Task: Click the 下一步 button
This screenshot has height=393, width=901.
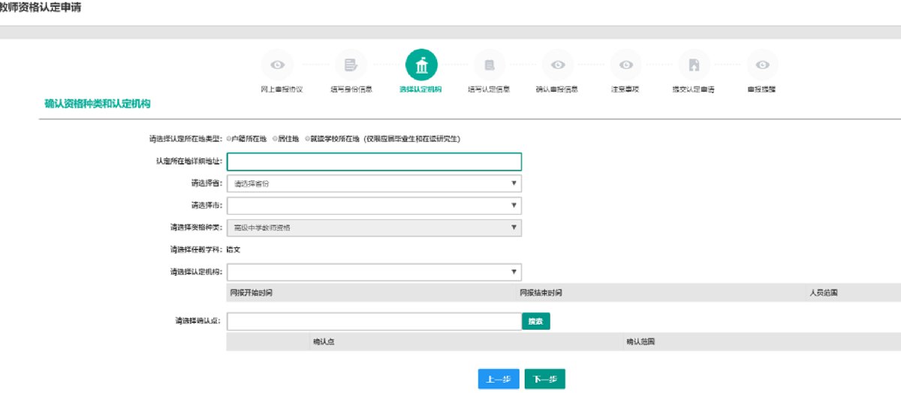Action: pos(544,379)
